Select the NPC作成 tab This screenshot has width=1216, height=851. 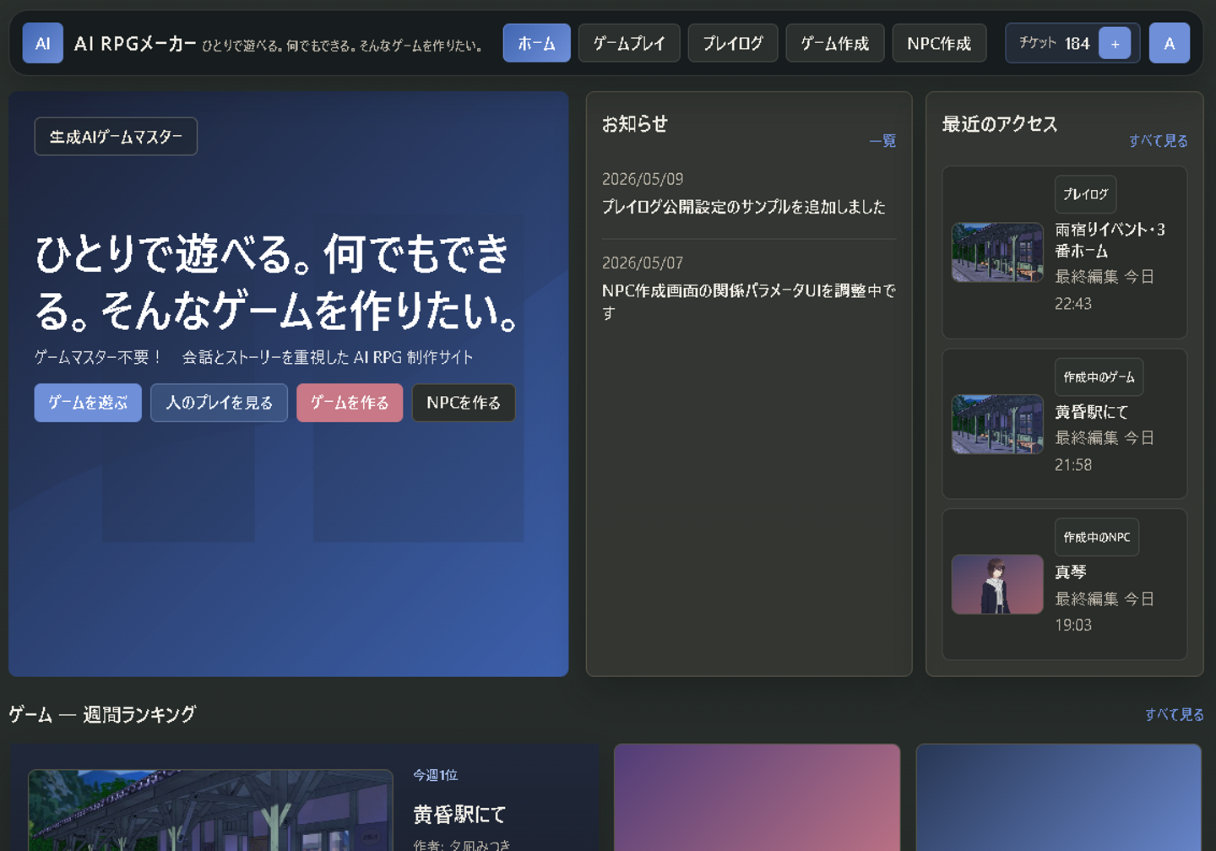(x=939, y=43)
